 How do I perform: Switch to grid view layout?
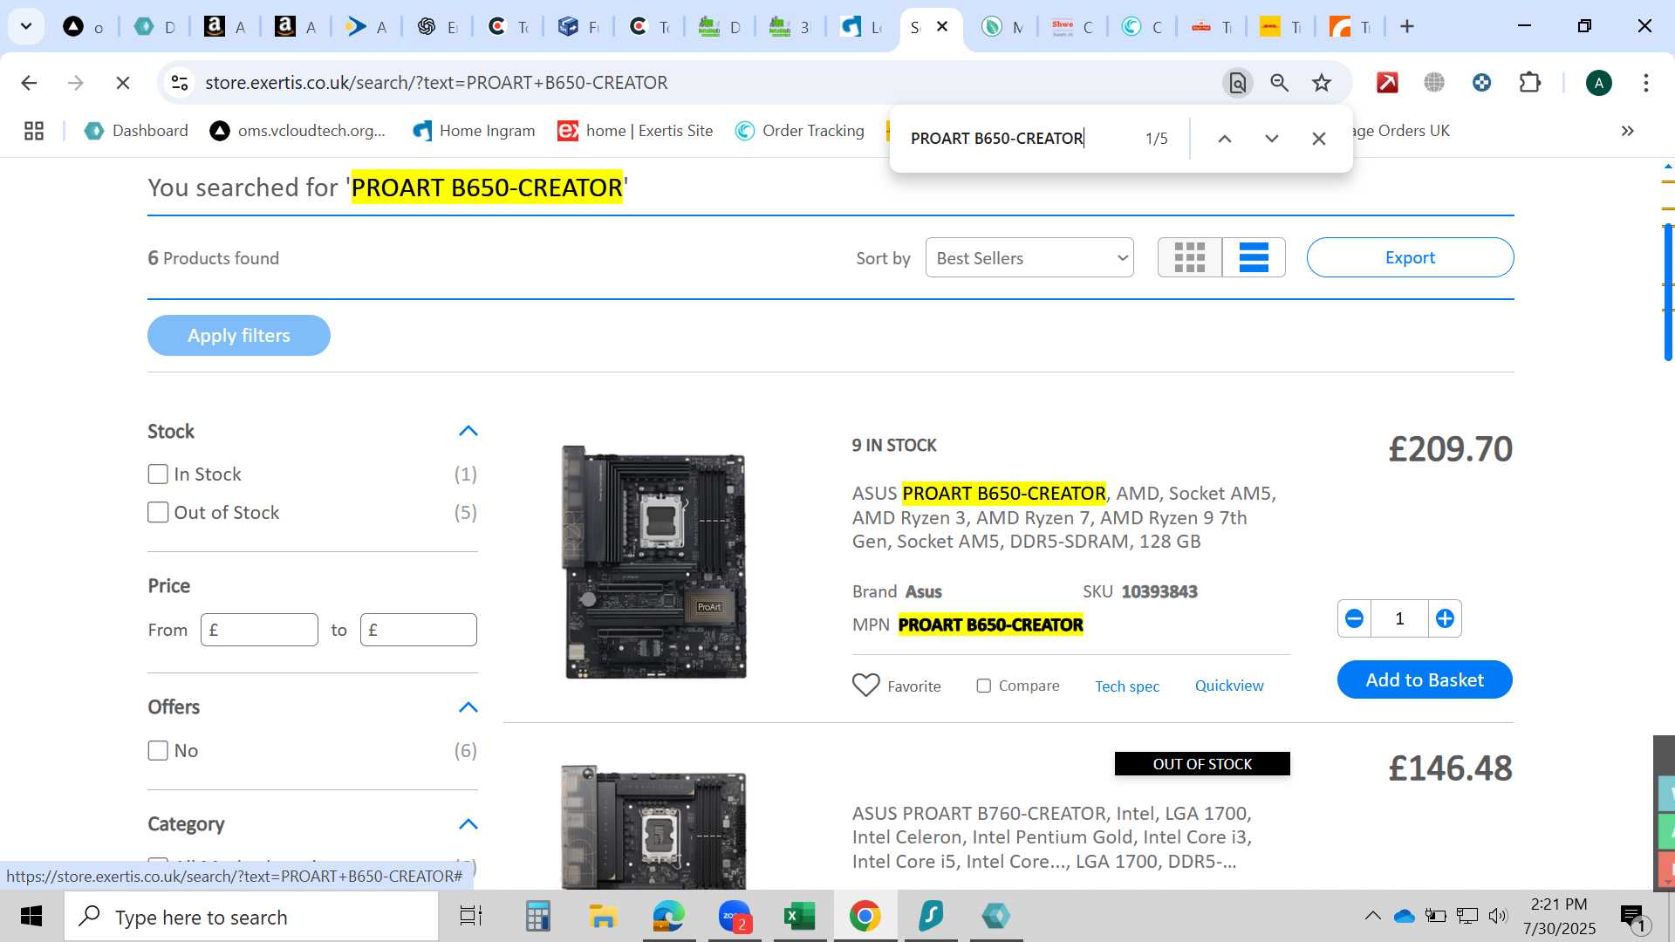coord(1190,257)
